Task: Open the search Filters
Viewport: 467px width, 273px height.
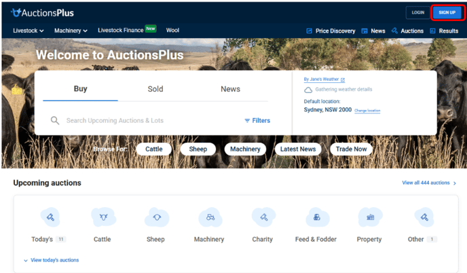Action: (x=257, y=120)
